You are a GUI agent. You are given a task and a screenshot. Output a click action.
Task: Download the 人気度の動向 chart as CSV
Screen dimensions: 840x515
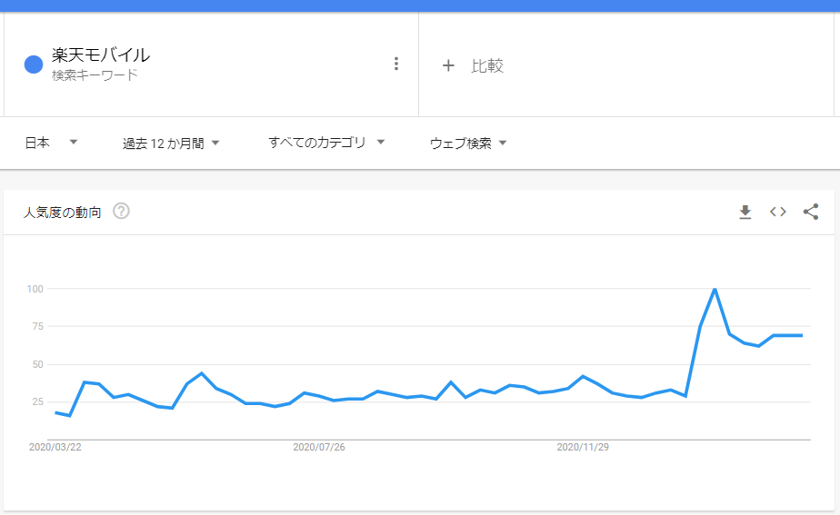click(x=745, y=212)
